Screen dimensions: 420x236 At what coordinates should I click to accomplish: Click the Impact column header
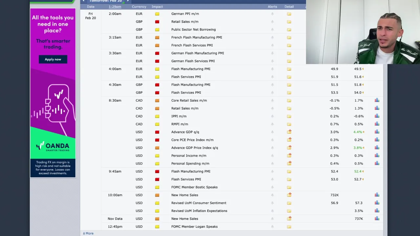[157, 7]
